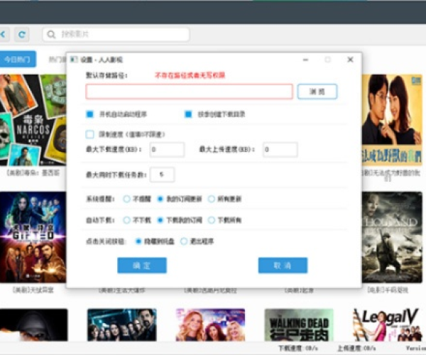
Task: Select 下载我的订阅 for 自动下载
Action: pos(160,220)
